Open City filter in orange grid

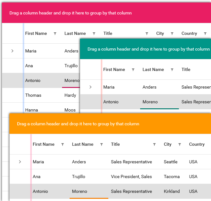click(x=180, y=144)
